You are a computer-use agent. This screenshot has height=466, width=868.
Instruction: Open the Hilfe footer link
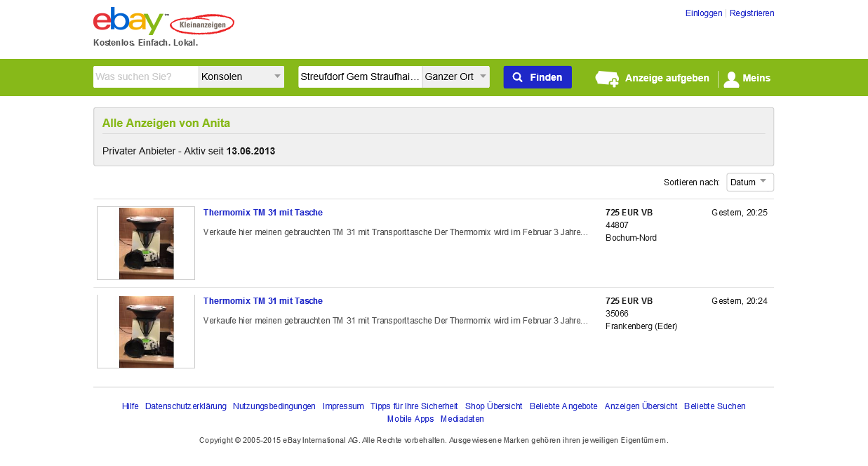pos(131,406)
